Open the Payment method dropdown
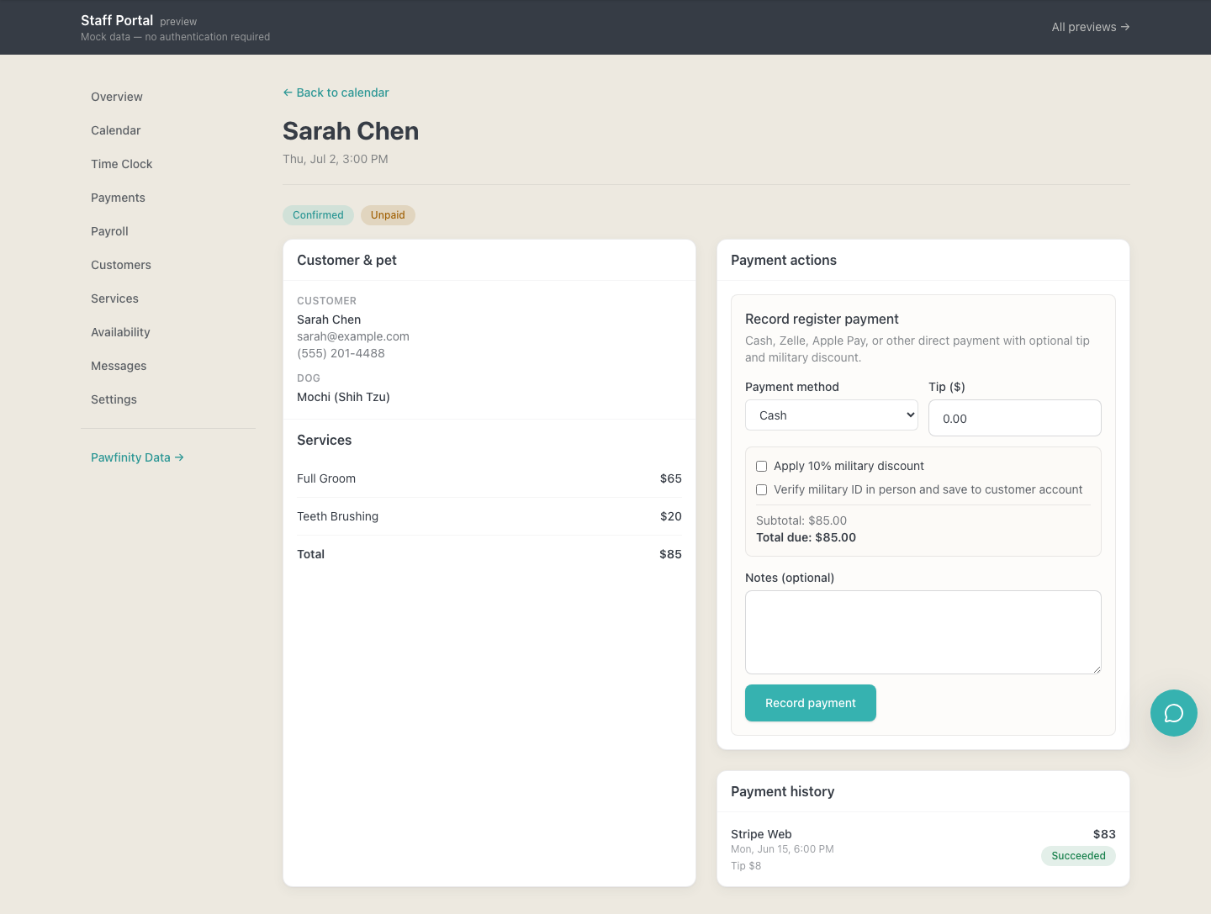Viewport: 1211px width, 914px height. [831, 415]
